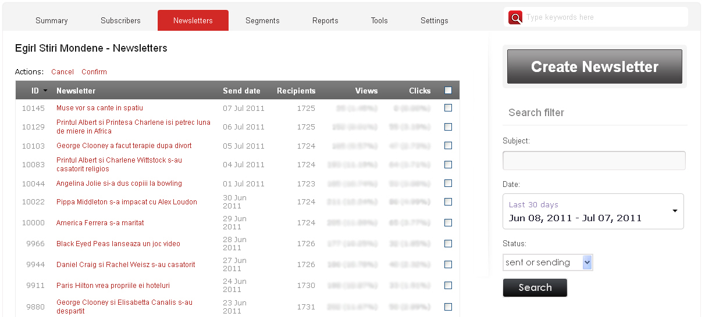Select checkbox for George Clooney terapie newsletter
705x317 pixels.
coord(448,146)
